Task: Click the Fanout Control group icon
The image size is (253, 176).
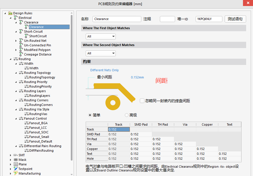Action: (21, 119)
